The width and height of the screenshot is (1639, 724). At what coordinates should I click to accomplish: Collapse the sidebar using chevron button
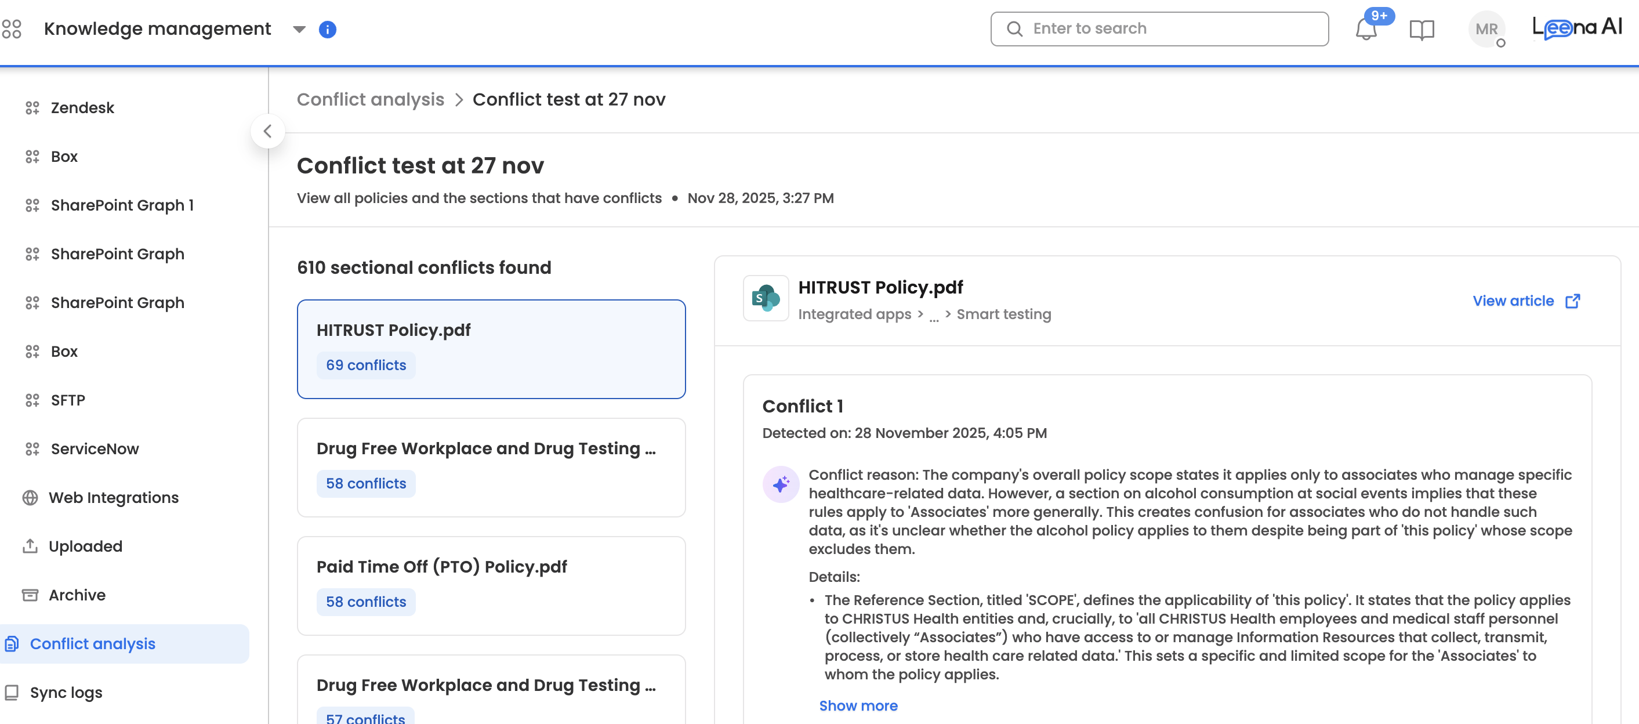(268, 131)
